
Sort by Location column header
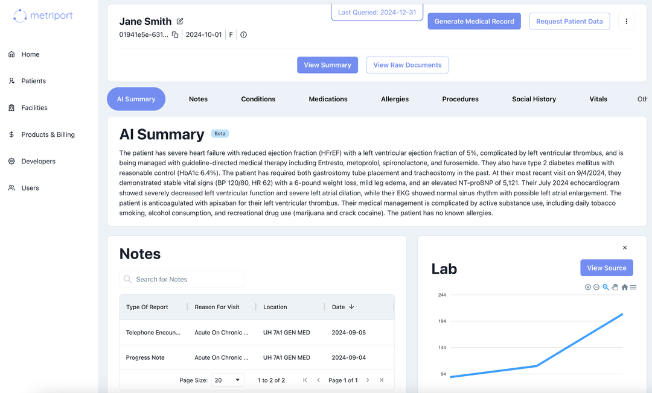click(x=275, y=307)
